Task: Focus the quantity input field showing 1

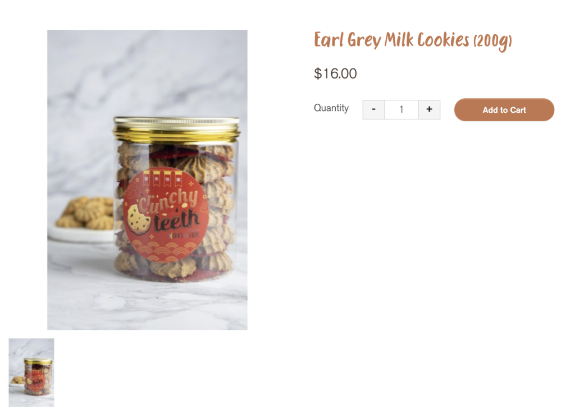Action: [401, 109]
